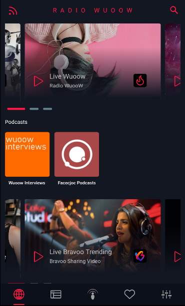The height and width of the screenshot is (306, 185).
Task: Play the next card on top carousel's right edge
Action: pos(177,81)
